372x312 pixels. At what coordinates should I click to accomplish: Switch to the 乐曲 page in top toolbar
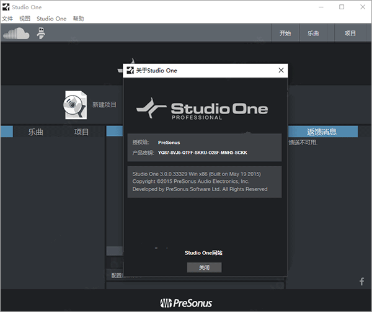[313, 33]
